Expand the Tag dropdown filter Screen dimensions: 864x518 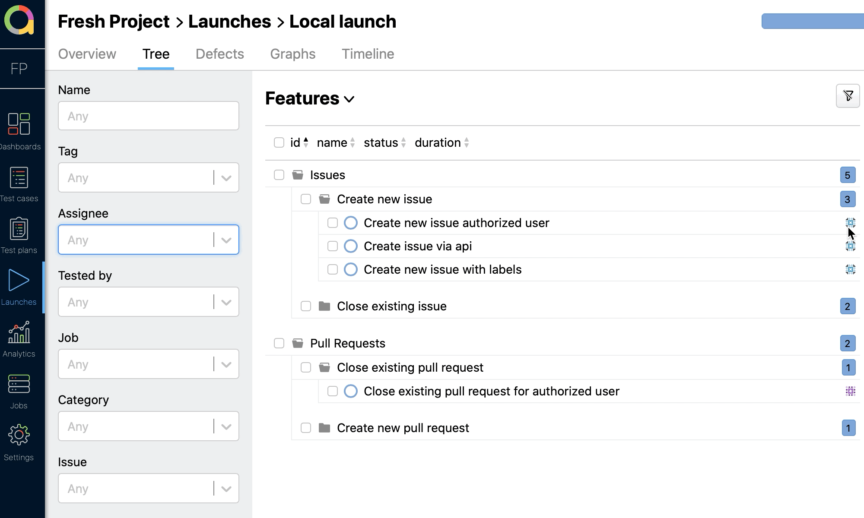coord(226,177)
